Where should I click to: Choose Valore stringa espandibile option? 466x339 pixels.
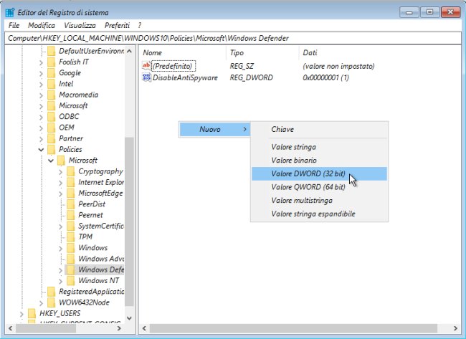click(319, 214)
